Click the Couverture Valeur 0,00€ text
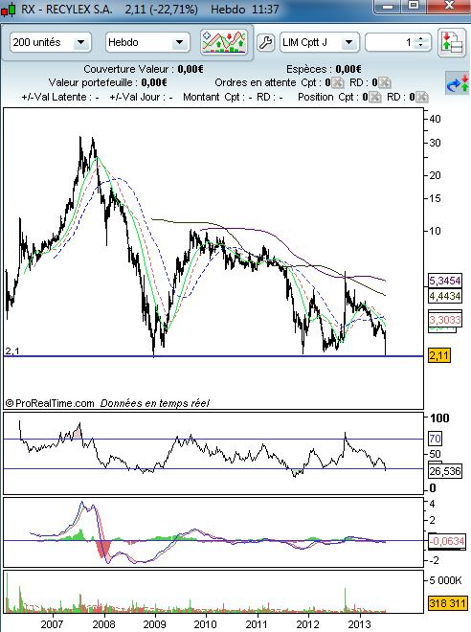This screenshot has height=632, width=471. (x=144, y=69)
